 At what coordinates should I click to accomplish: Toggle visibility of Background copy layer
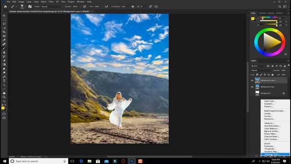coord(252,87)
